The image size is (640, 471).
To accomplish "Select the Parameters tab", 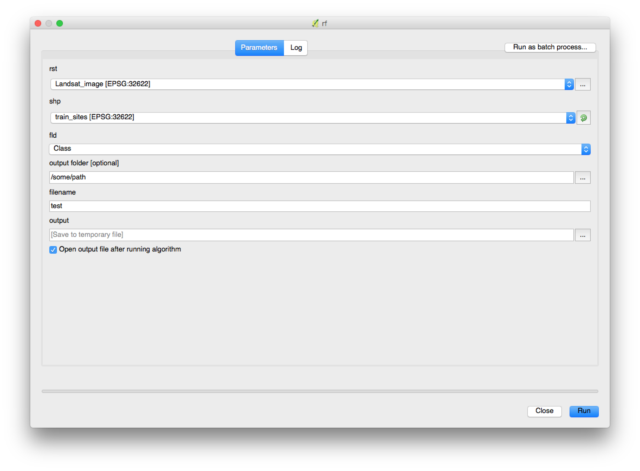I will click(259, 47).
